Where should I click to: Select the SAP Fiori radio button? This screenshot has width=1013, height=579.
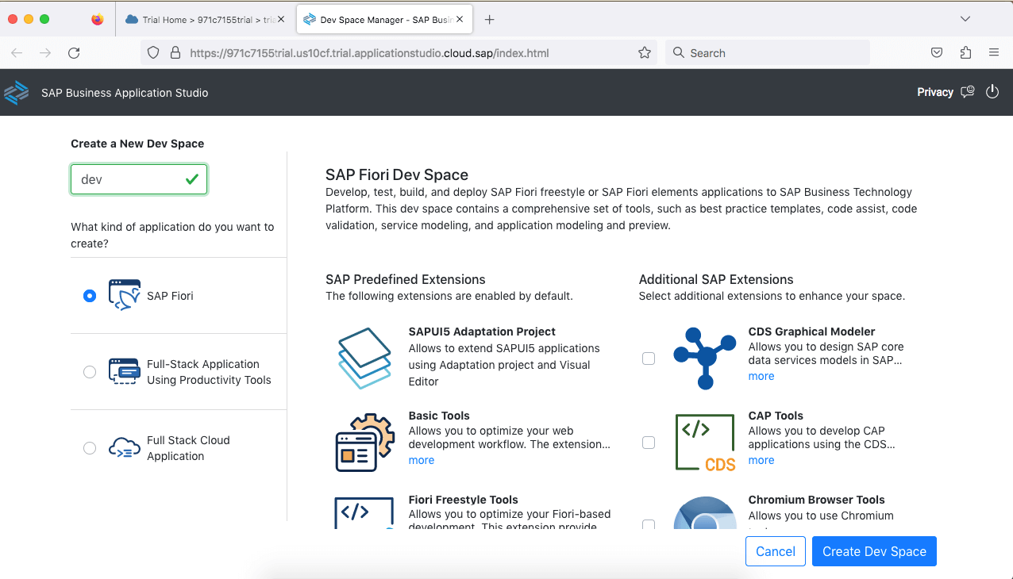click(90, 296)
